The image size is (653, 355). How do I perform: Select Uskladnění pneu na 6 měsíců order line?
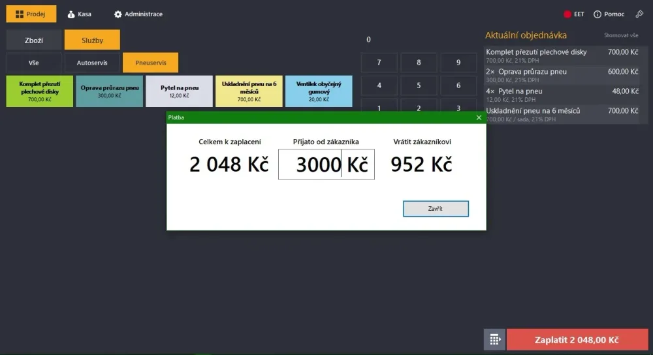(562, 114)
